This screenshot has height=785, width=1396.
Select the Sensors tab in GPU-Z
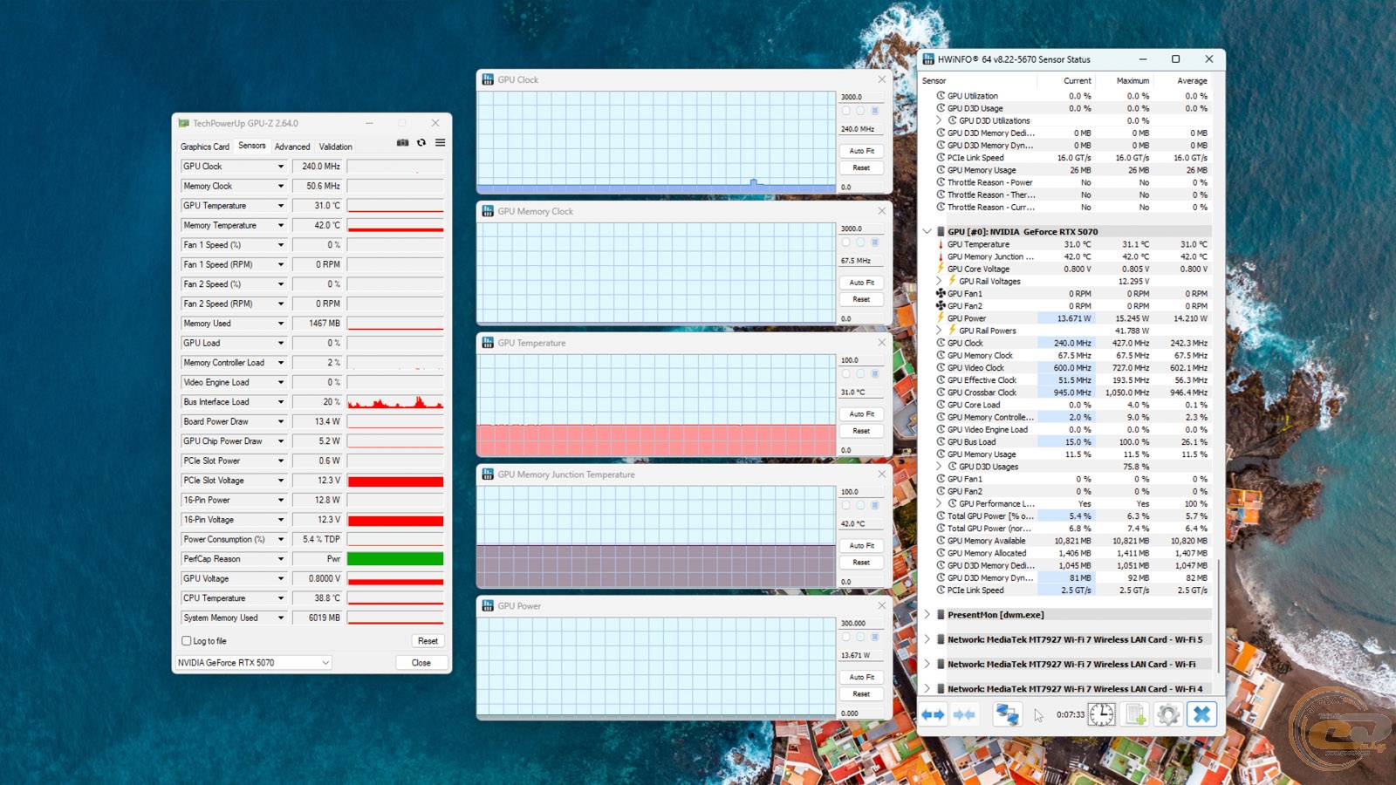coord(252,146)
